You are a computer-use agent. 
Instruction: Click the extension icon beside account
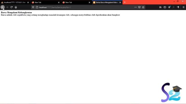(x=174, y=7)
